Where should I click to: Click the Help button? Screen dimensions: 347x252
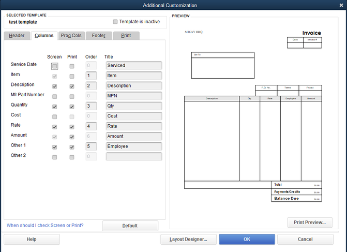click(32, 240)
